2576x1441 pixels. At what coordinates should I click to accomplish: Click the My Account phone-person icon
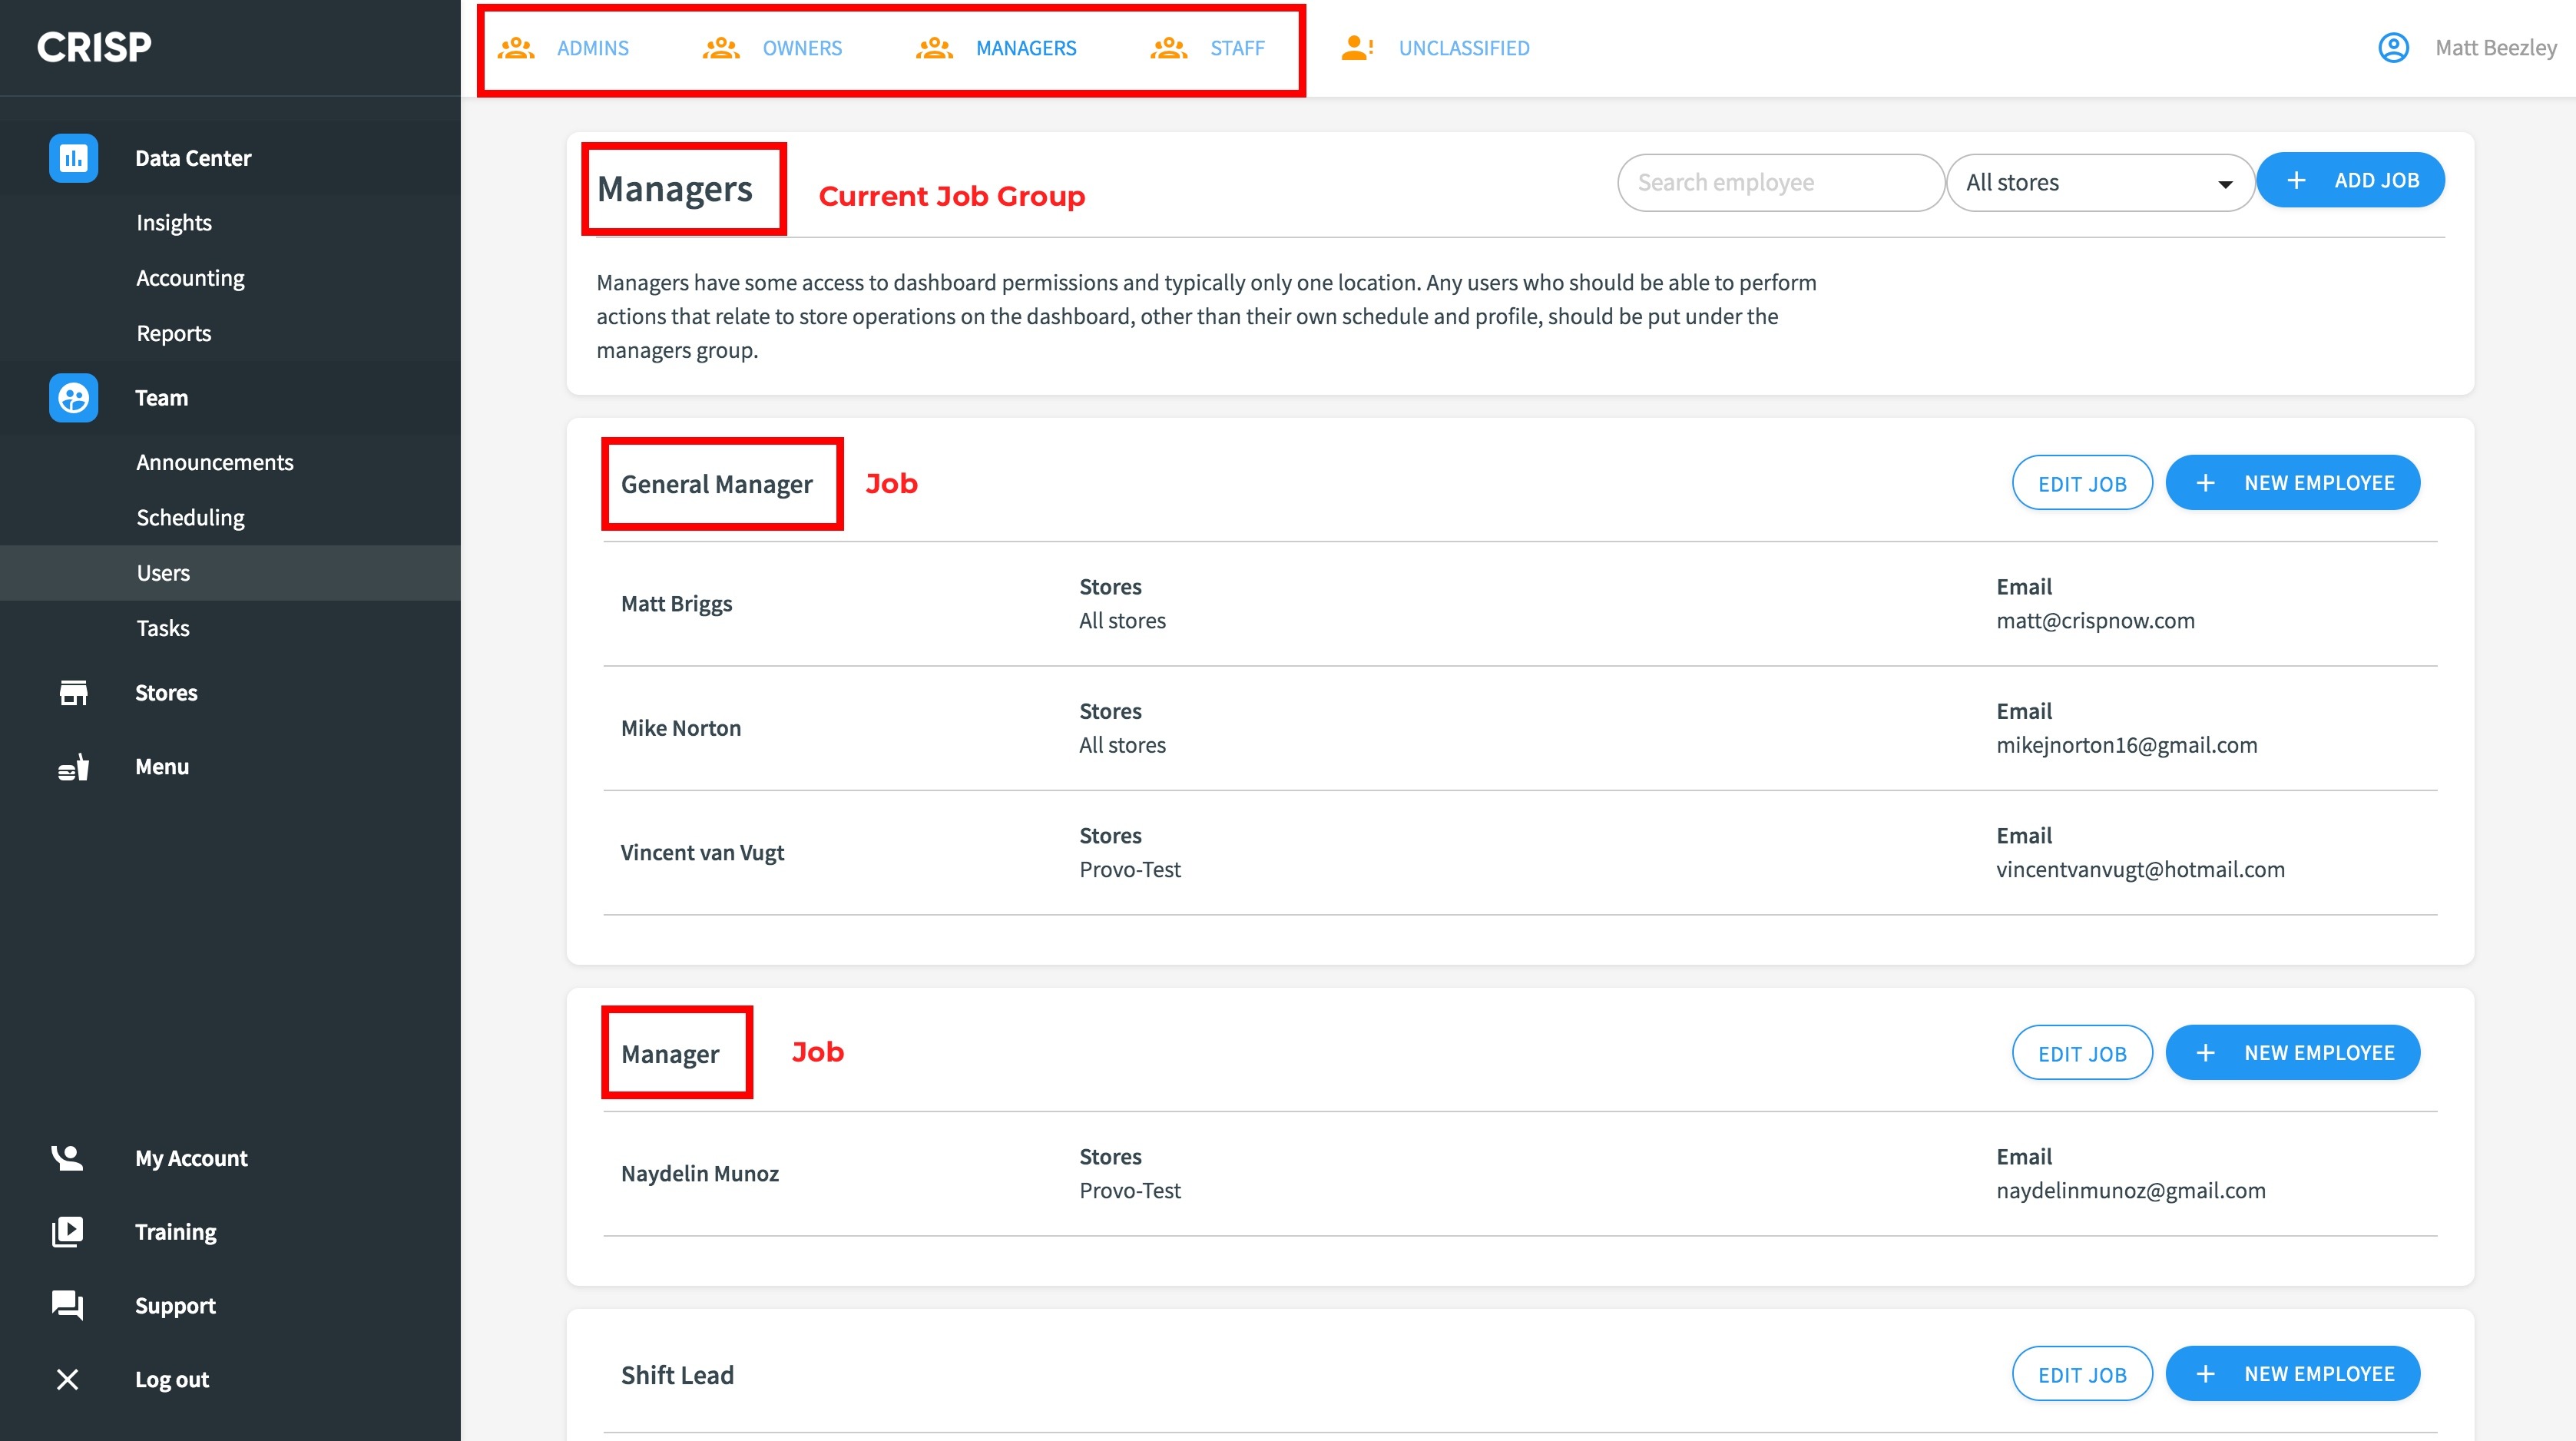[67, 1158]
